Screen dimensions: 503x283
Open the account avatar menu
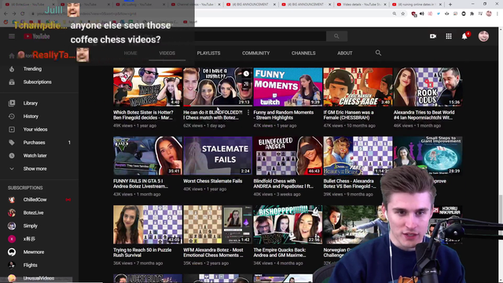(x=483, y=36)
